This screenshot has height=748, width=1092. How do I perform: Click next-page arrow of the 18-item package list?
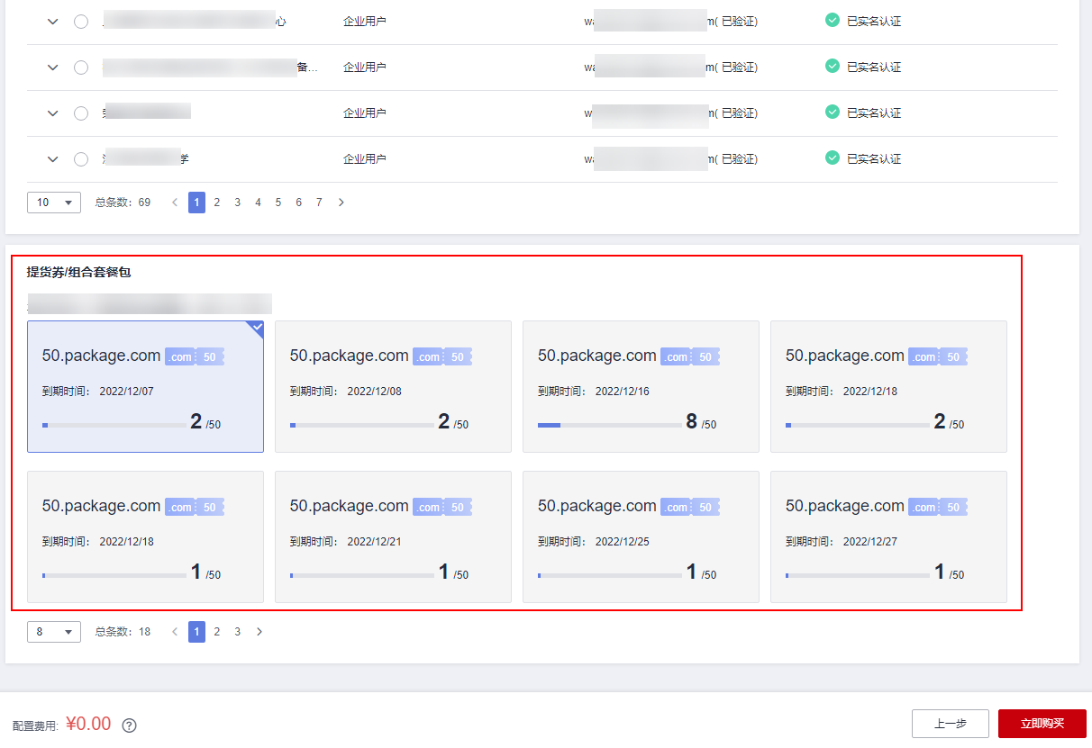point(259,632)
